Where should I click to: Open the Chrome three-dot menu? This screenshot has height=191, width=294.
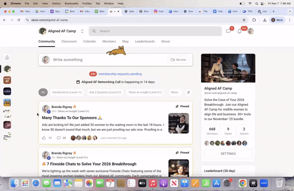[x=289, y=20]
